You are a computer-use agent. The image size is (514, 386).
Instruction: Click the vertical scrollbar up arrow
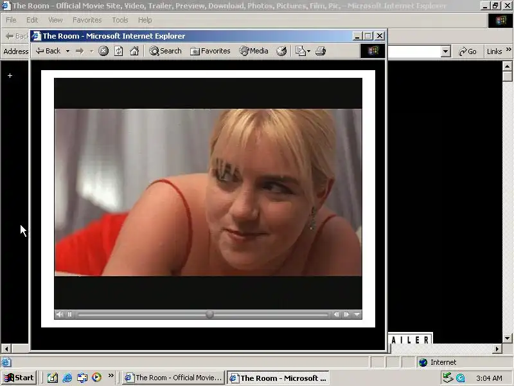(507, 66)
